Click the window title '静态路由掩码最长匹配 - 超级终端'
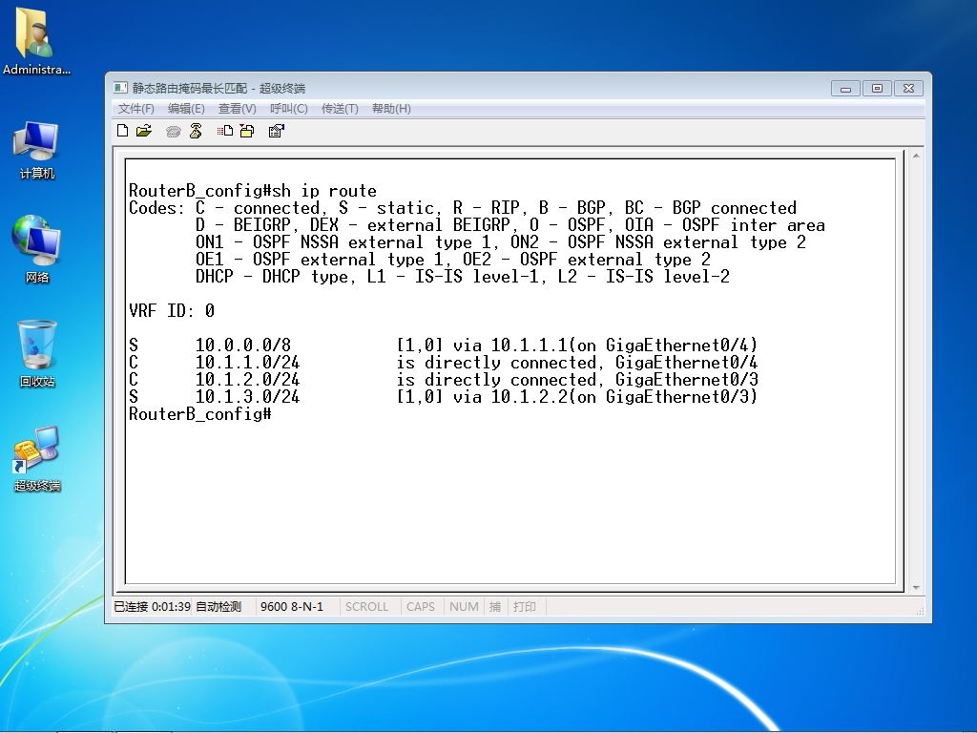Image resolution: width=977 pixels, height=733 pixels. [x=218, y=88]
